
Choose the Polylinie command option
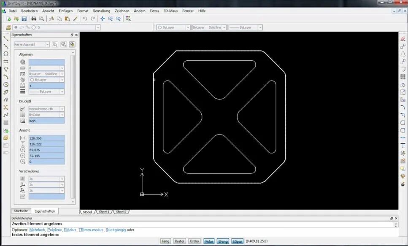coord(54,230)
